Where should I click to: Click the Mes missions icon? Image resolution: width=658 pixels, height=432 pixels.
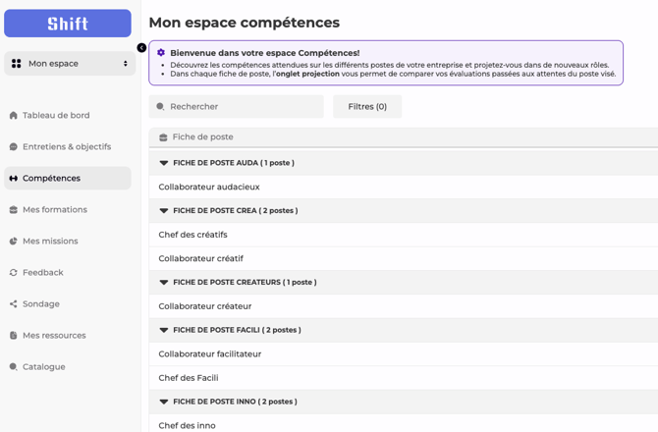[13, 242]
